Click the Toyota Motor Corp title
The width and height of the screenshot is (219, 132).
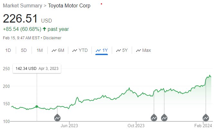click(69, 6)
